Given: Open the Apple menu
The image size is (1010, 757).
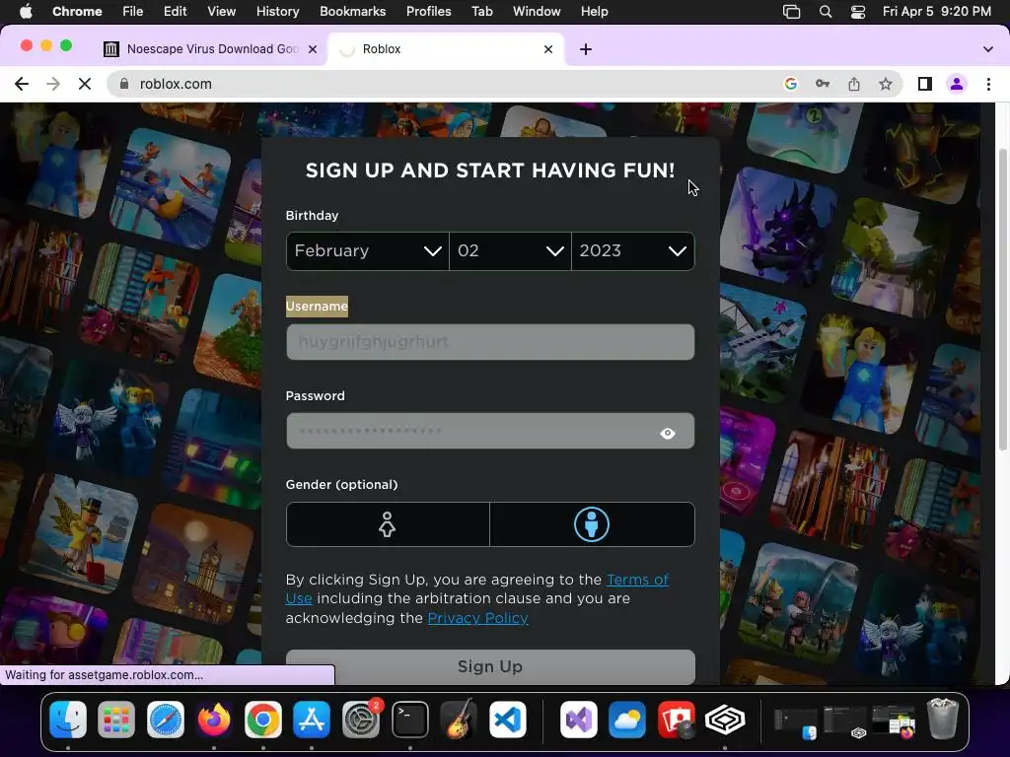Looking at the screenshot, I should point(26,11).
